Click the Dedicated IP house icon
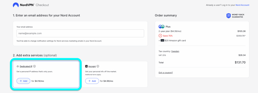 tap(18, 67)
